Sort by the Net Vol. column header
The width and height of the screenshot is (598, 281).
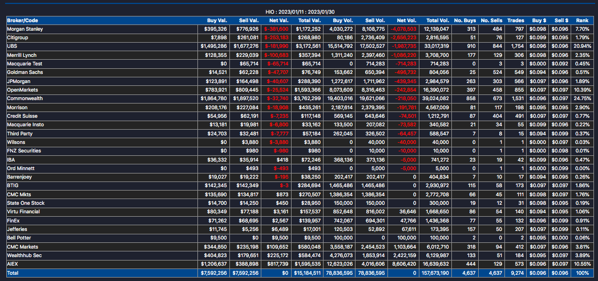pos(406,20)
